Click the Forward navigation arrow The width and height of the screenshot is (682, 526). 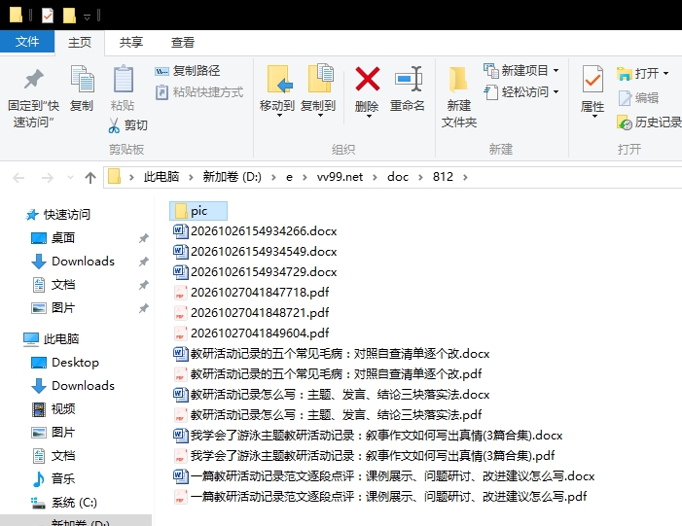(x=47, y=177)
